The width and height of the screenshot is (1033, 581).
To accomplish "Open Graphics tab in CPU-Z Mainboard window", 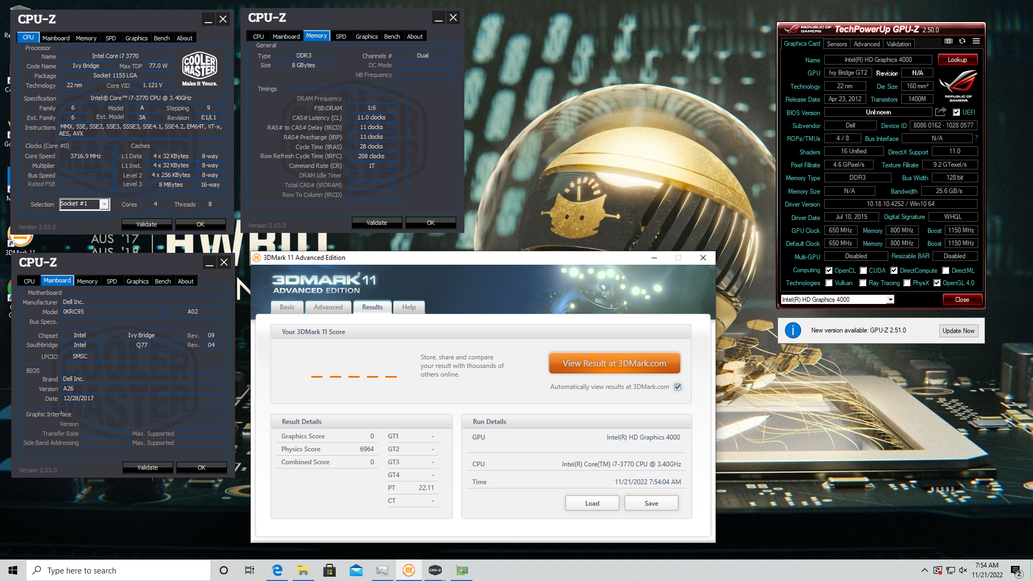I will (x=138, y=281).
